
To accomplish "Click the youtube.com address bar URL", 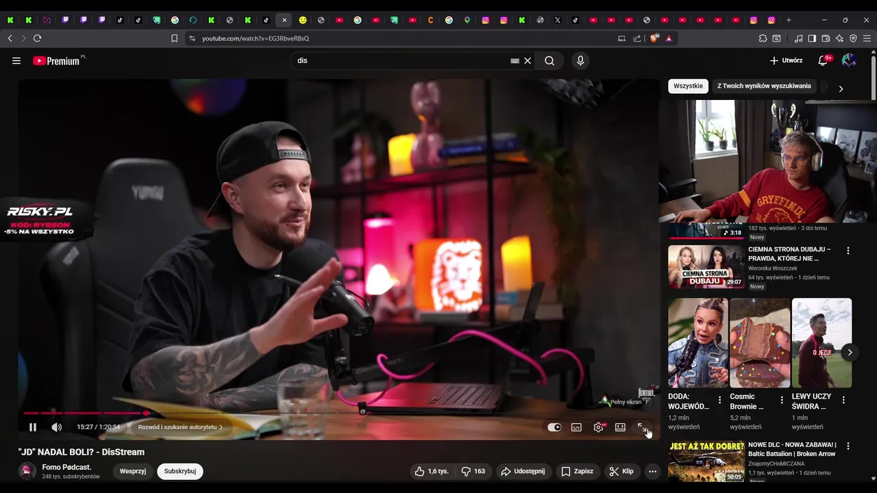I will pos(256,38).
